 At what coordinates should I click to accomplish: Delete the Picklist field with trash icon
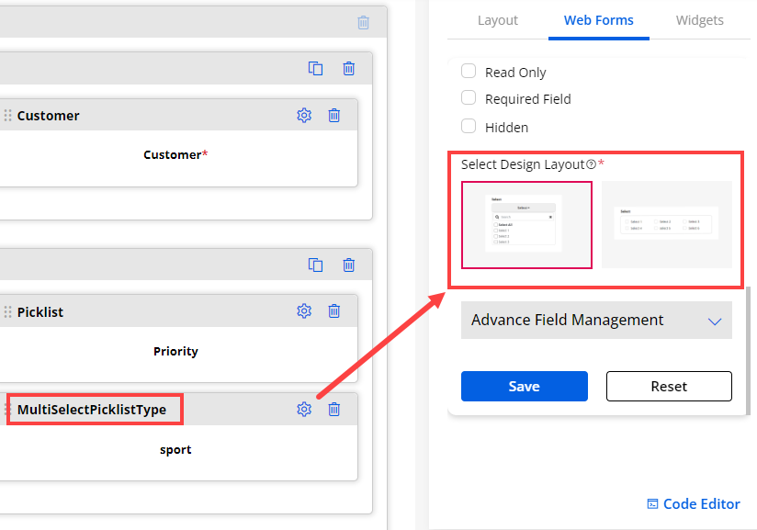(334, 311)
